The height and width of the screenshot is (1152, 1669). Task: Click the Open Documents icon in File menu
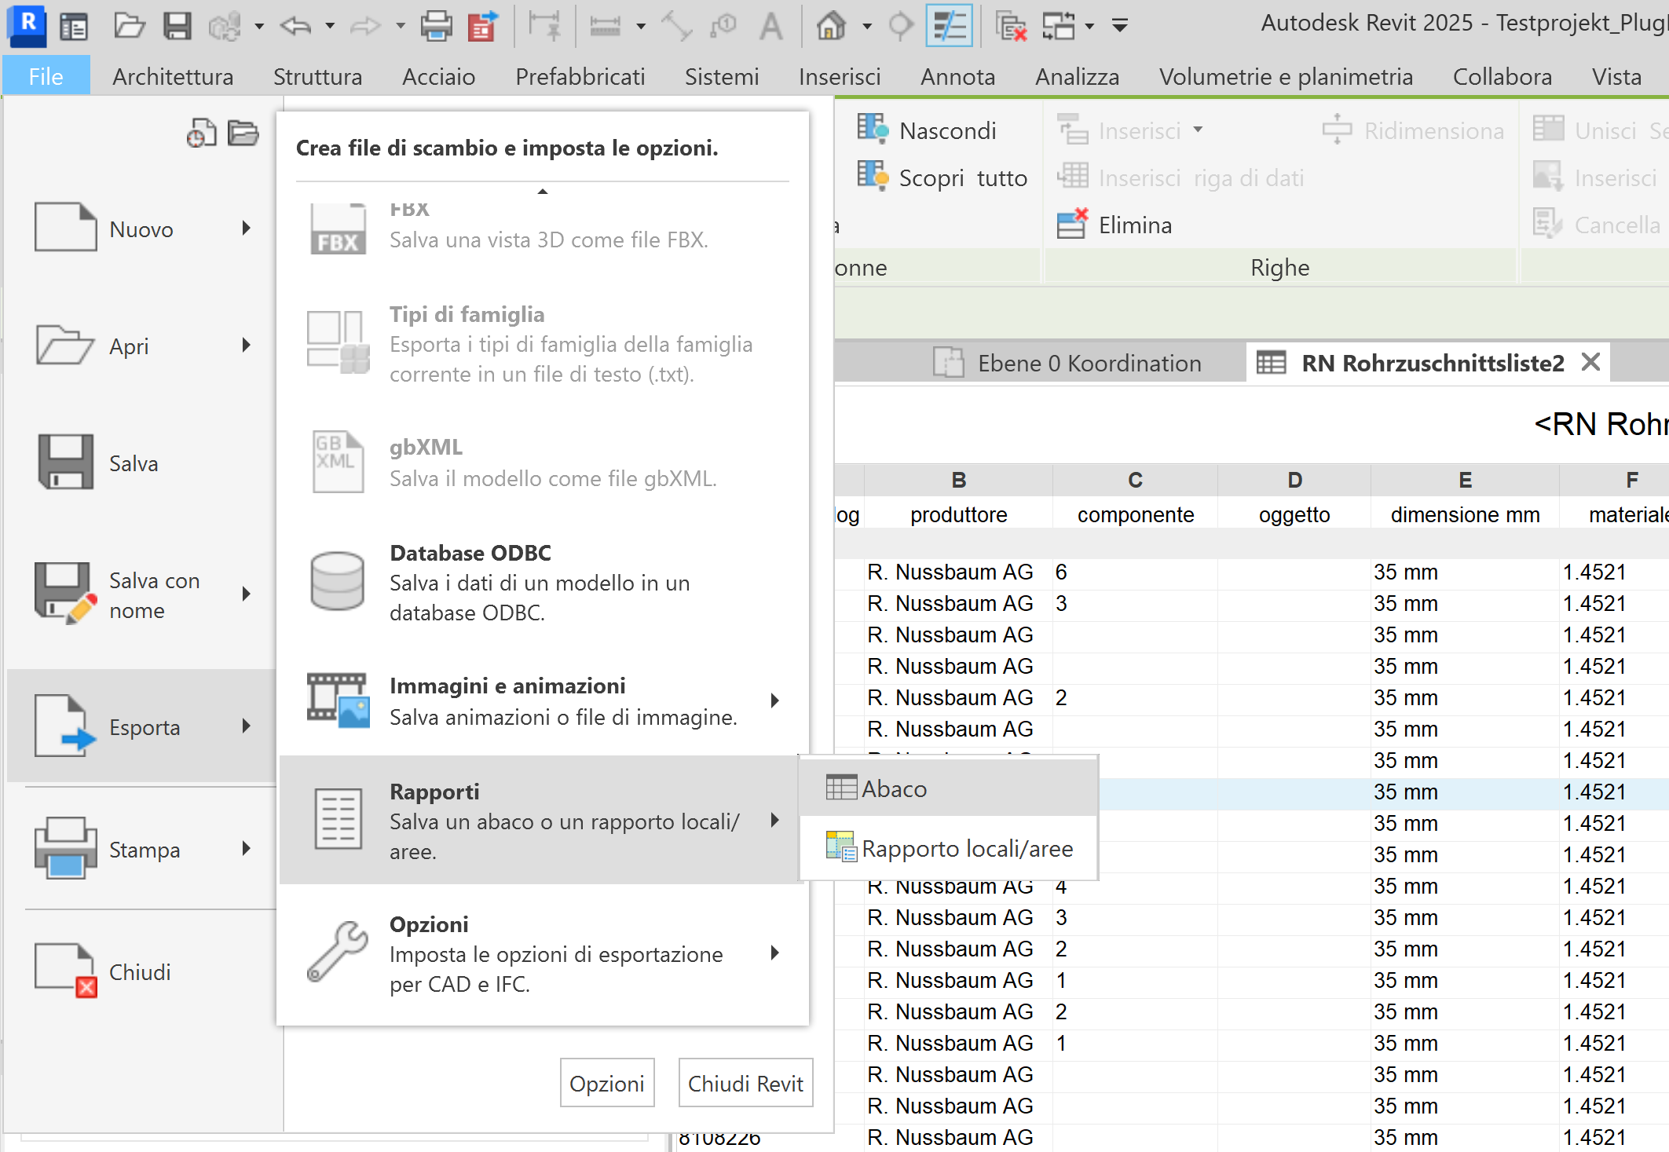(243, 133)
